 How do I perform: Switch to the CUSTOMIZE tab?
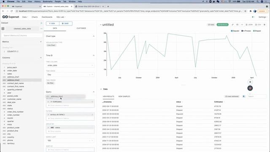81,28
